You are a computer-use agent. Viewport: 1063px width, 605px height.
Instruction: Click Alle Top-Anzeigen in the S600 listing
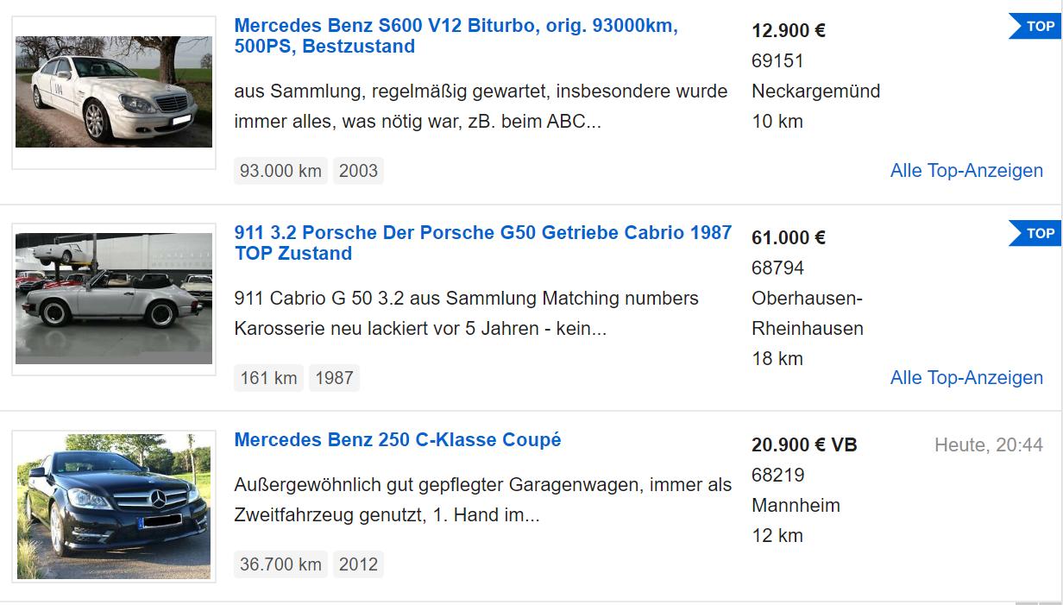point(966,171)
